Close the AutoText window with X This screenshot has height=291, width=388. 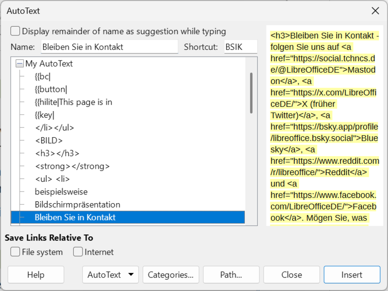click(375, 11)
